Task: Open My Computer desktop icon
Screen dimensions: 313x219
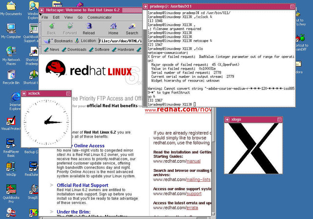Action: point(11,31)
